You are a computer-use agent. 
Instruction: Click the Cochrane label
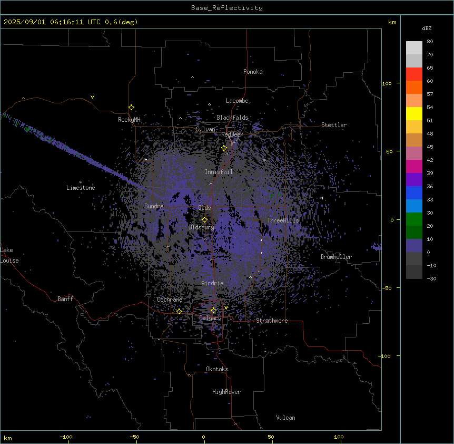click(x=170, y=300)
